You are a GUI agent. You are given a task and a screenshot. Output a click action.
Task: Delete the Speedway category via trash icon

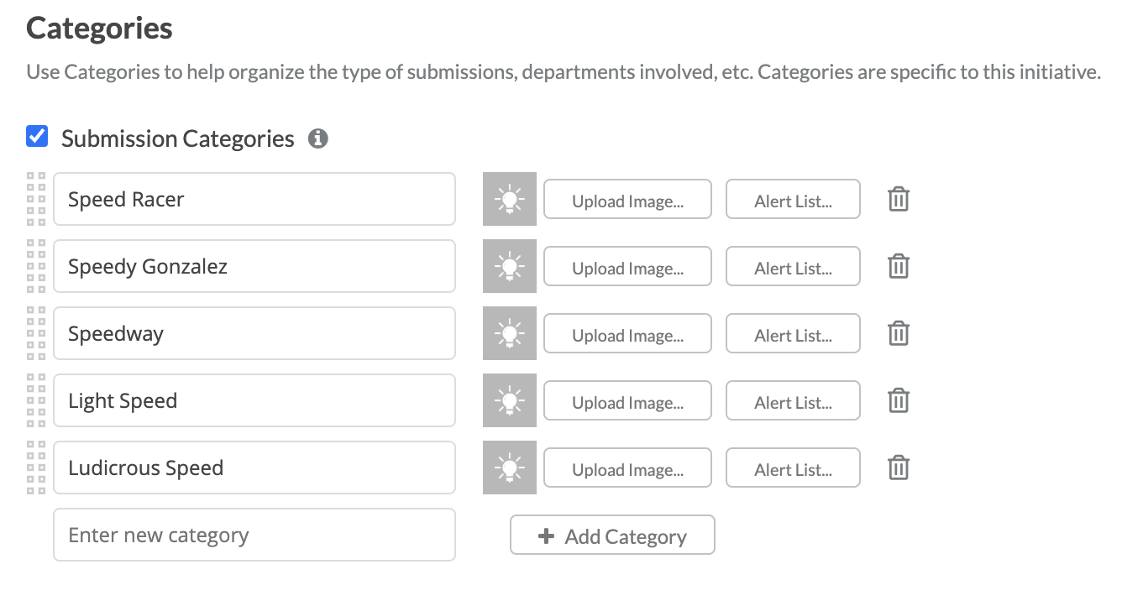click(x=899, y=333)
